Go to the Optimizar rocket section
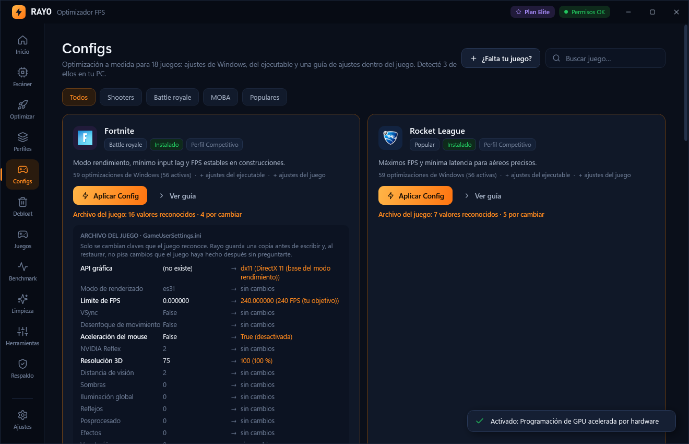689x444 pixels. click(x=22, y=110)
